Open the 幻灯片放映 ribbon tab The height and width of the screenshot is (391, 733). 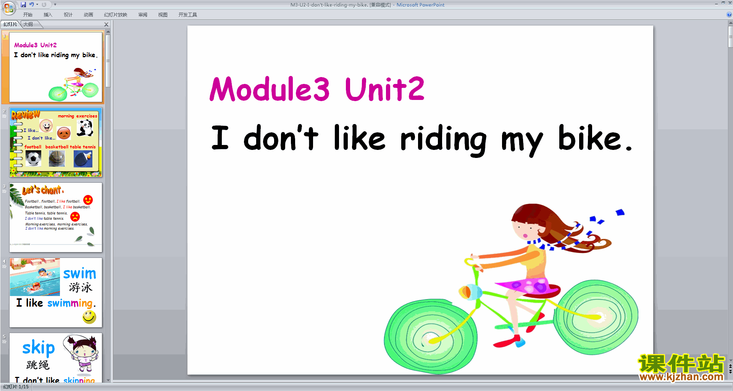click(116, 15)
